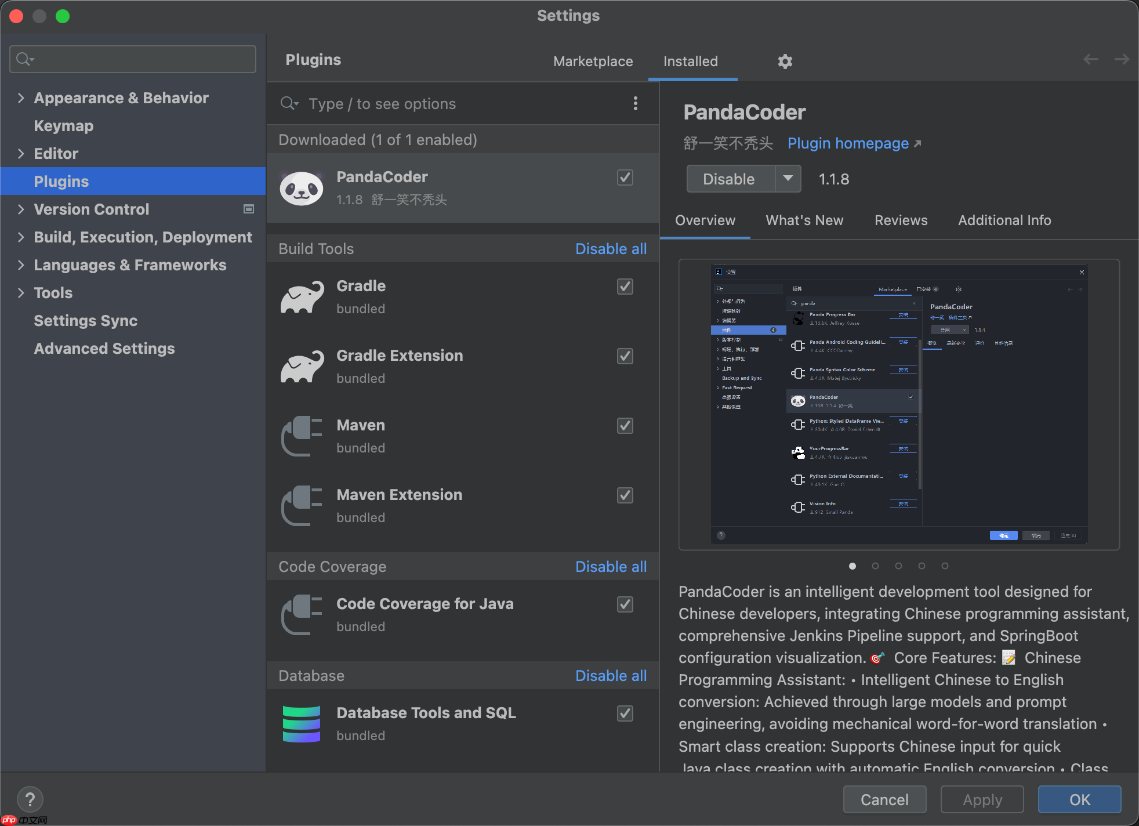
Task: Open the plugins settings gear menu
Action: pyautogui.click(x=785, y=61)
